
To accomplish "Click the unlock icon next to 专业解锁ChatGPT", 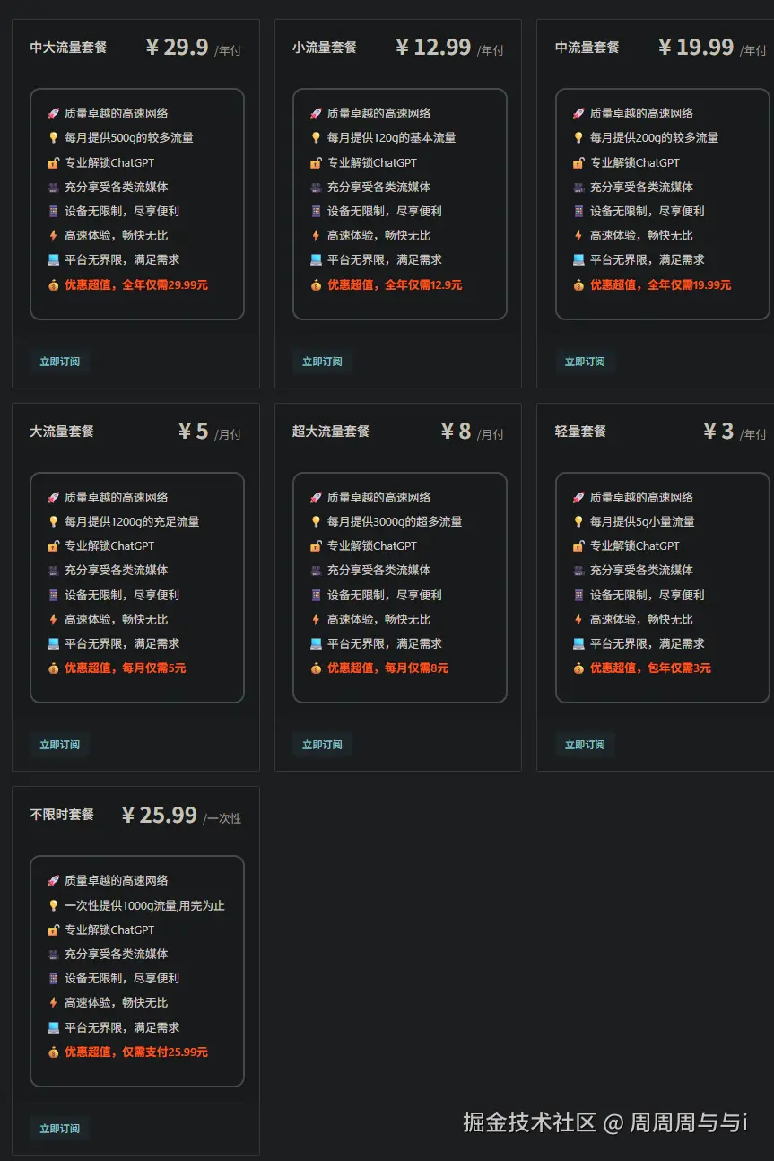I will 55,162.
